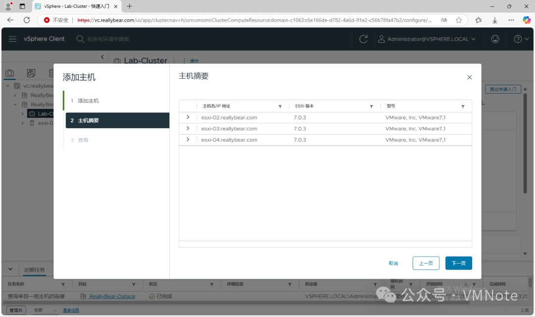
Task: Open the browser favorites list
Action: 479,20
